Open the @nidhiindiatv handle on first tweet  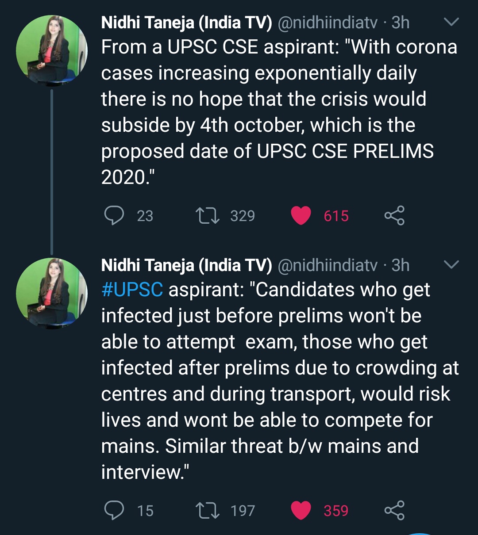[327, 23]
